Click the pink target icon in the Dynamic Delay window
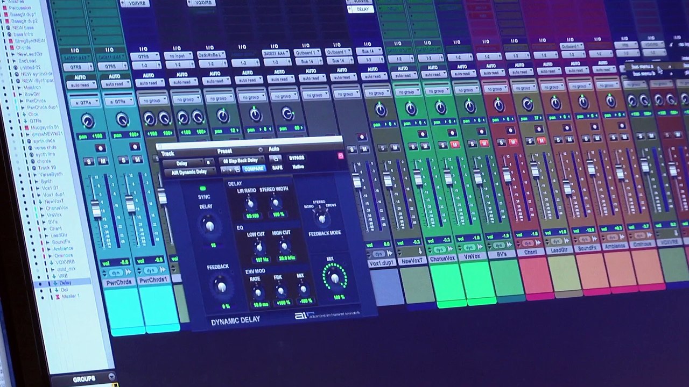 tap(340, 156)
